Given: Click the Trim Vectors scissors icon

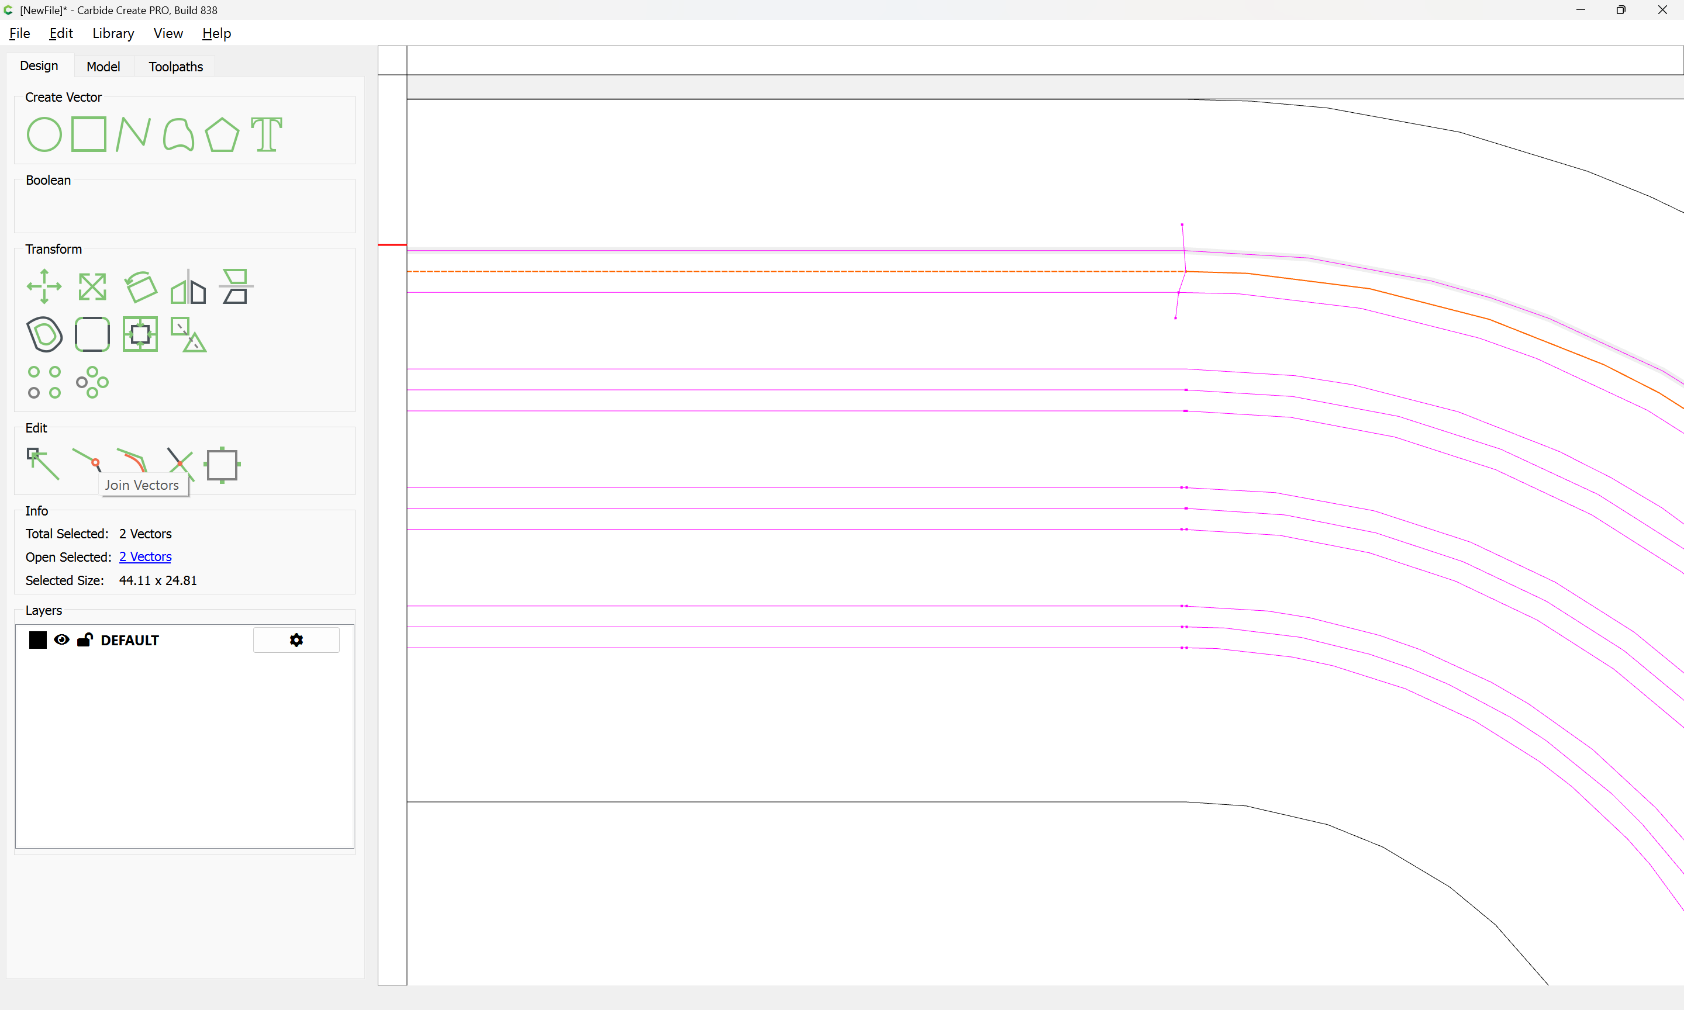Looking at the screenshot, I should (x=180, y=462).
